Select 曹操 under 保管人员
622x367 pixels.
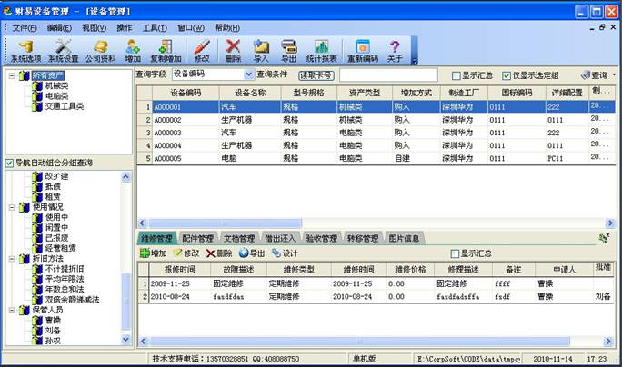[53, 321]
